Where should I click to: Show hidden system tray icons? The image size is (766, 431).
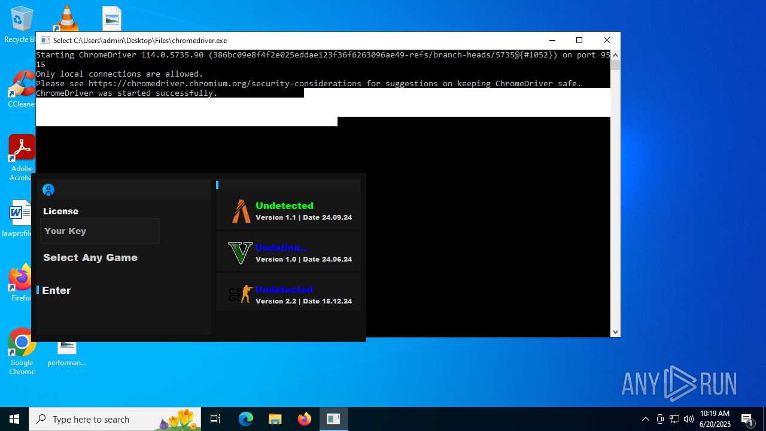coord(646,419)
